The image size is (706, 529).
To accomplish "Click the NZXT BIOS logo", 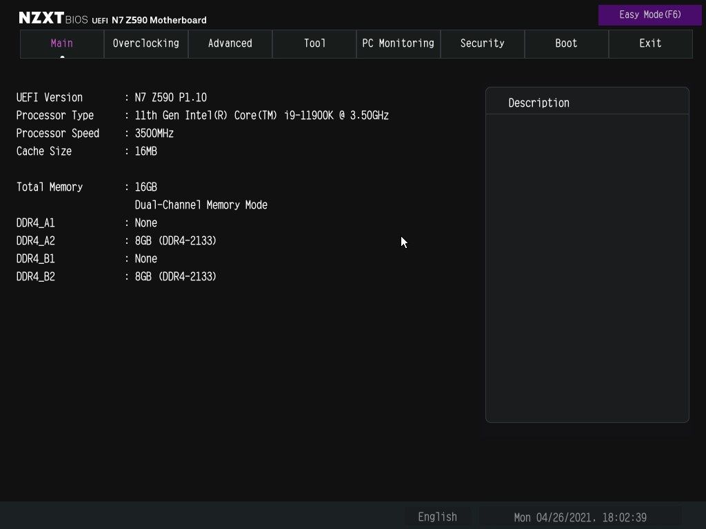I will tap(53, 18).
